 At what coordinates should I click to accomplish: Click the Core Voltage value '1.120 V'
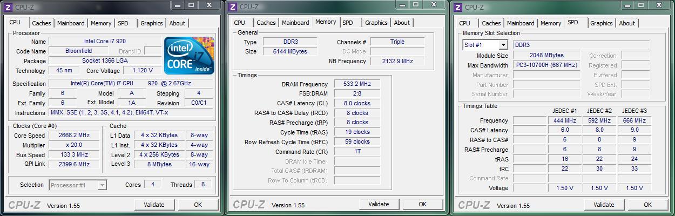coord(143,71)
